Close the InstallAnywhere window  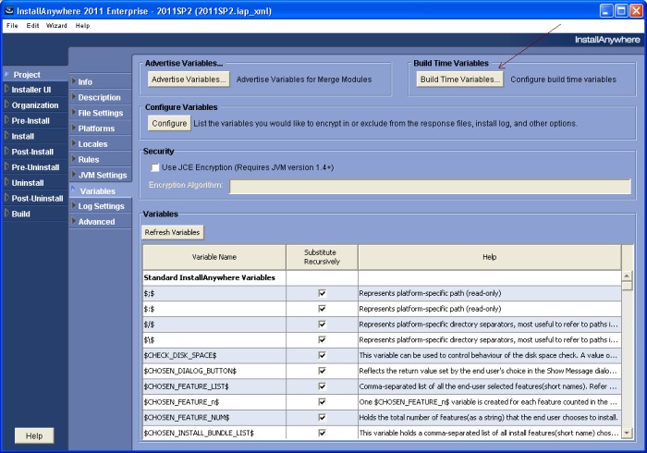pyautogui.click(x=636, y=11)
